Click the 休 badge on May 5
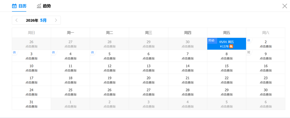The height and width of the screenshot is (118, 290). [92, 52]
